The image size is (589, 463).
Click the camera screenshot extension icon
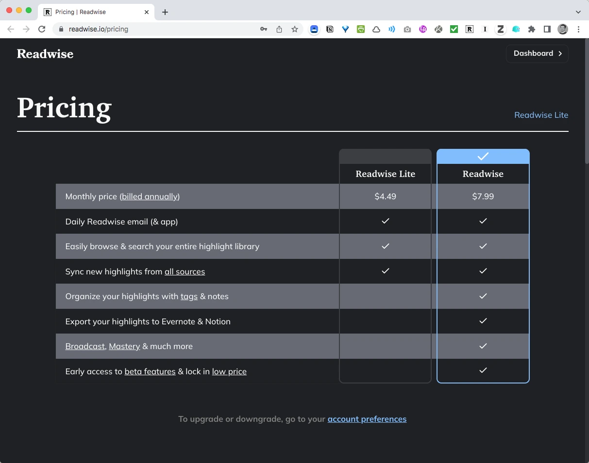[407, 29]
